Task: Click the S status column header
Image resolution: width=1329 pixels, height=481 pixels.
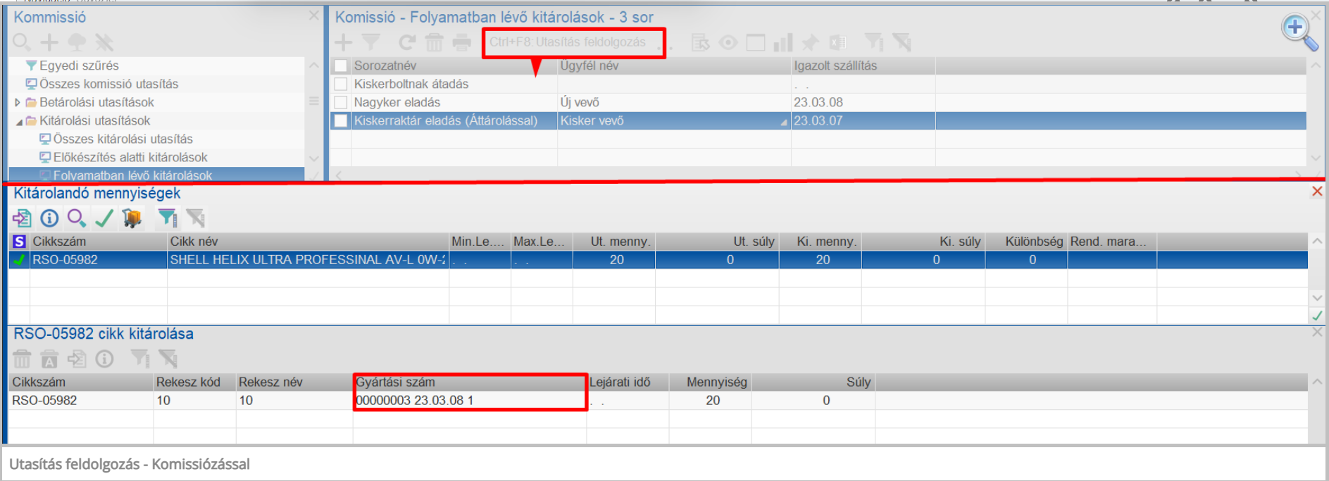Action: click(x=20, y=242)
